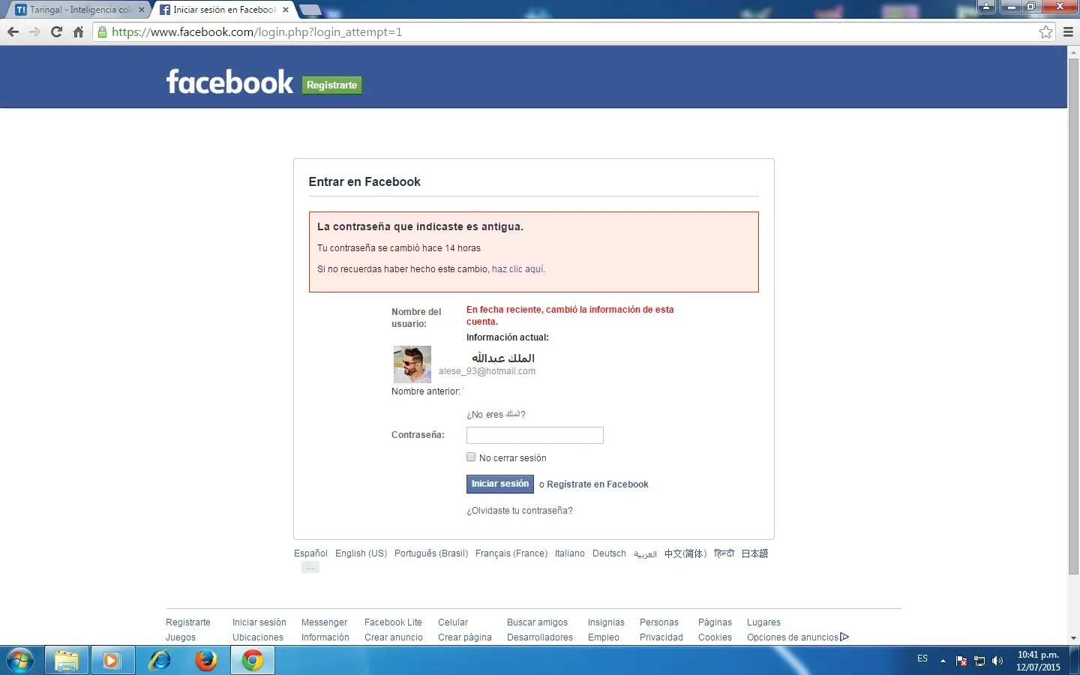Open the volume control in system tray
Screen dimensions: 1080x675
(x=997, y=661)
